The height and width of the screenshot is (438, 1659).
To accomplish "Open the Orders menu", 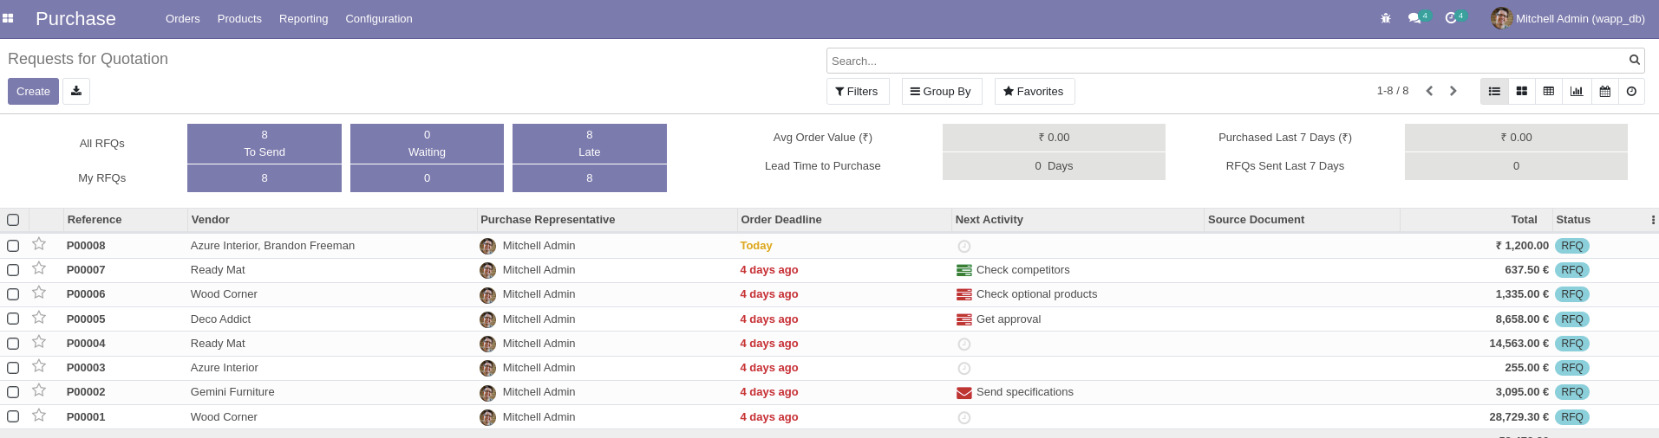I will 182,18.
